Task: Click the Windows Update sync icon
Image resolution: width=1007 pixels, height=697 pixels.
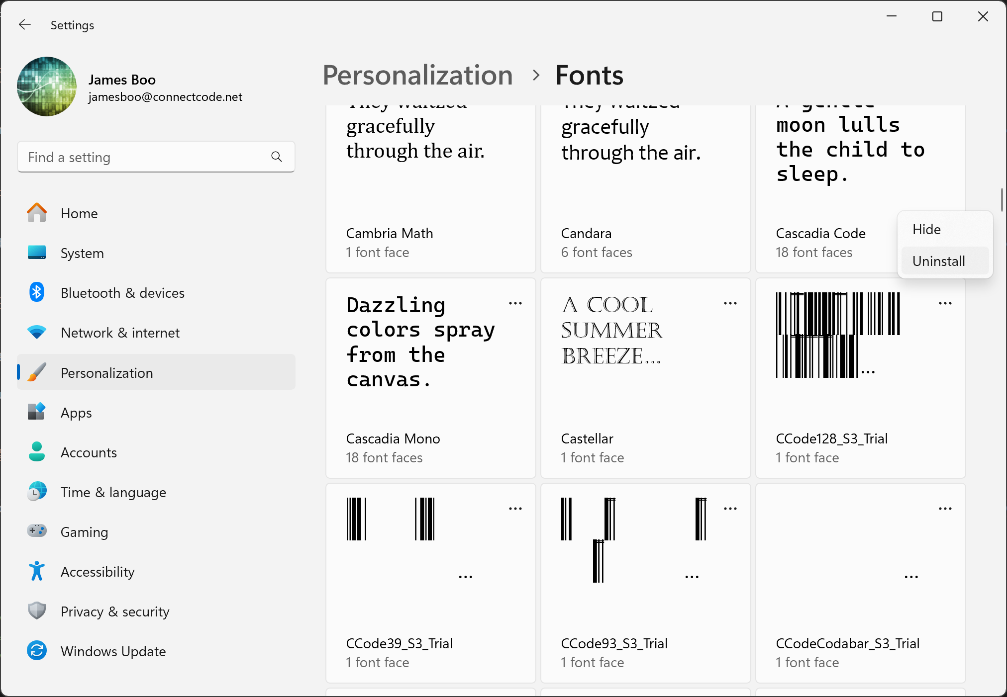Action: click(x=36, y=650)
